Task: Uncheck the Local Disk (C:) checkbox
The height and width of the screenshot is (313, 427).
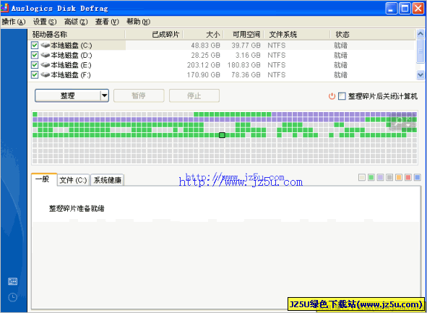Action: click(x=35, y=46)
